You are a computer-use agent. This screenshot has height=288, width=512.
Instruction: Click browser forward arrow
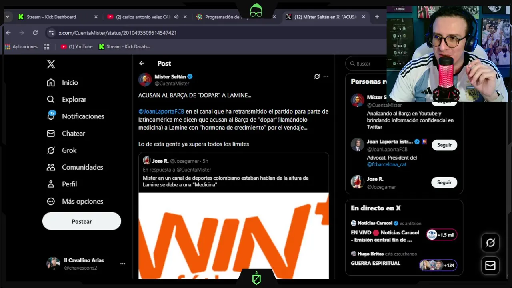pyautogui.click(x=22, y=33)
